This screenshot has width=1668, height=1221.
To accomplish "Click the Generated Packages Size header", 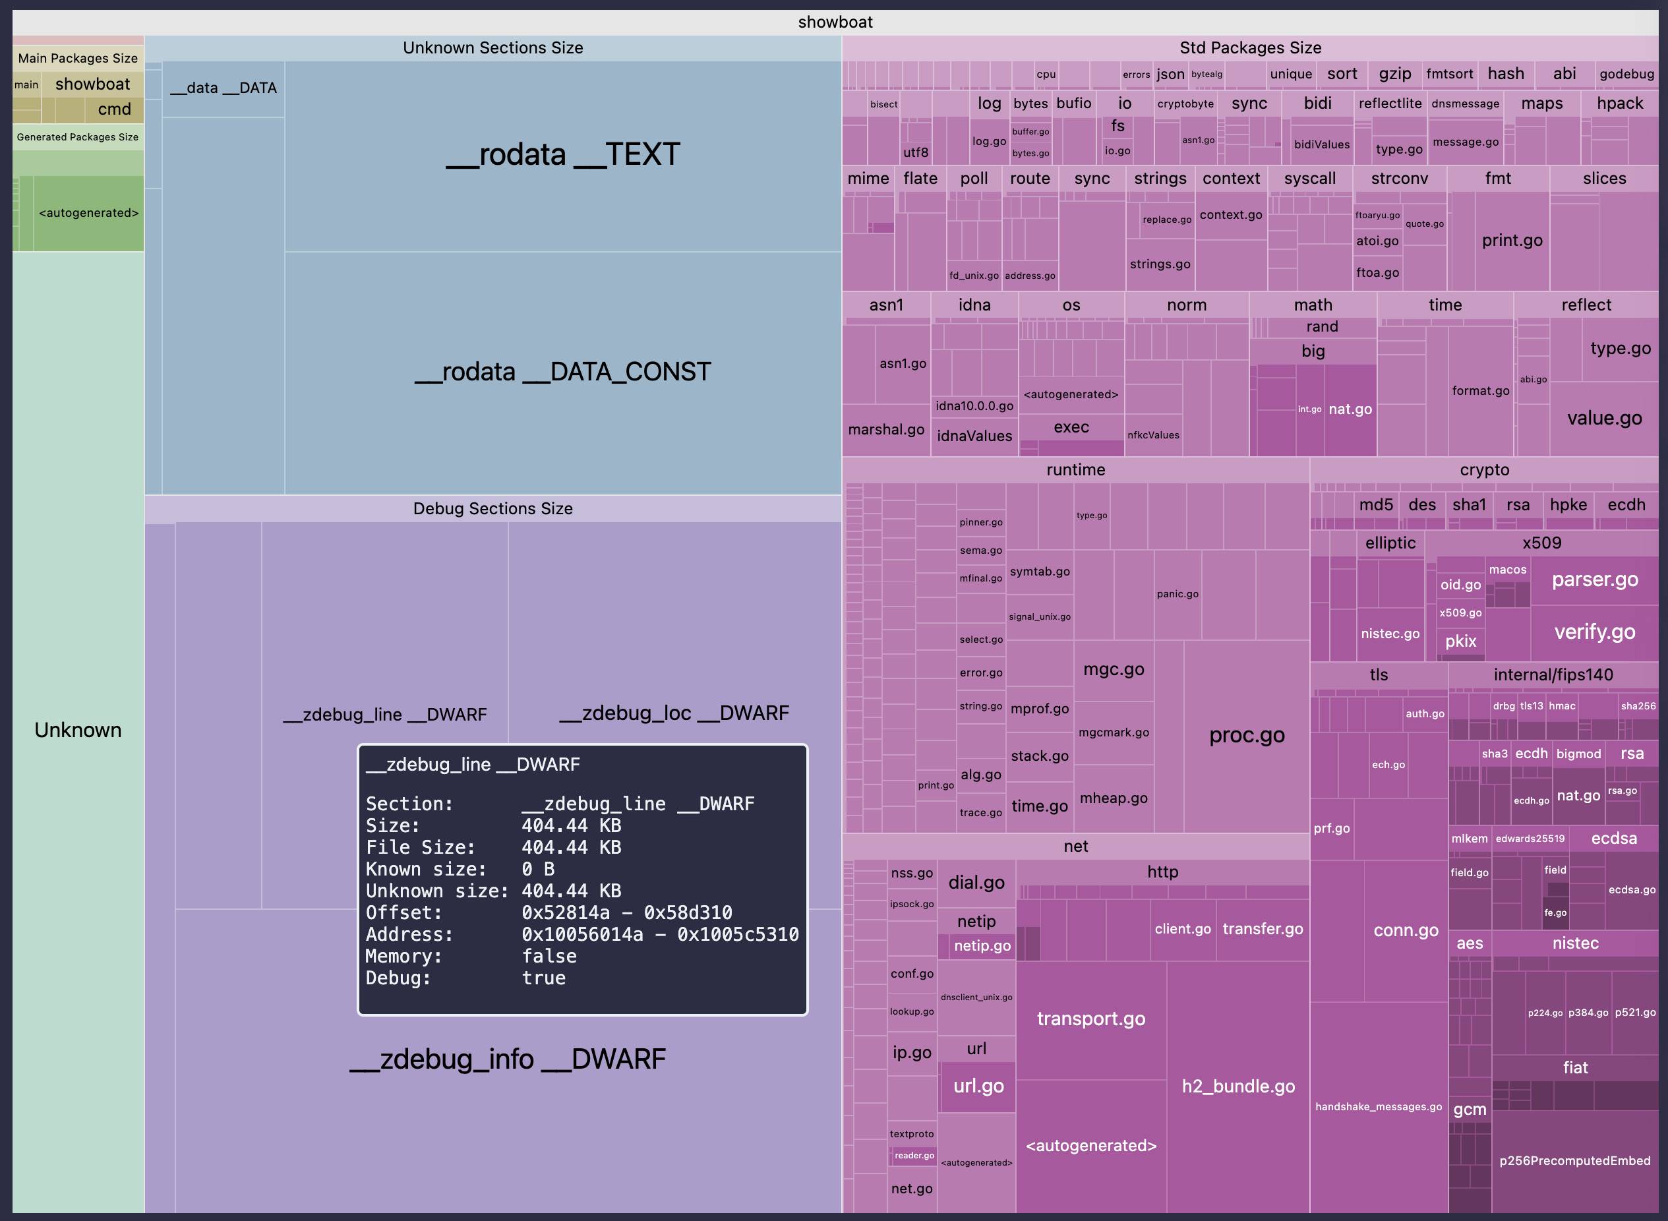I will pyautogui.click(x=78, y=136).
